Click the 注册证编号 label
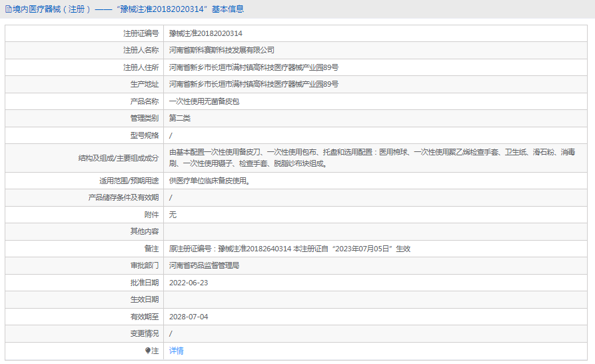The width and height of the screenshot is (595, 364). (x=141, y=33)
